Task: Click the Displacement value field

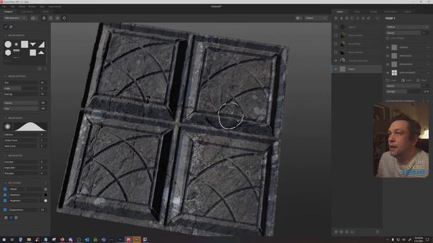Action: click(x=43, y=210)
